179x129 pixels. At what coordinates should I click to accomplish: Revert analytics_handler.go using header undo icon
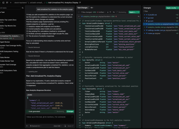point(139,16)
